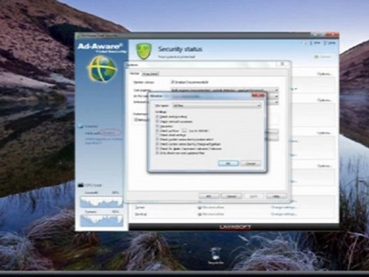Close the Options window with its X button
This screenshot has height=277, width=369.
point(282,64)
